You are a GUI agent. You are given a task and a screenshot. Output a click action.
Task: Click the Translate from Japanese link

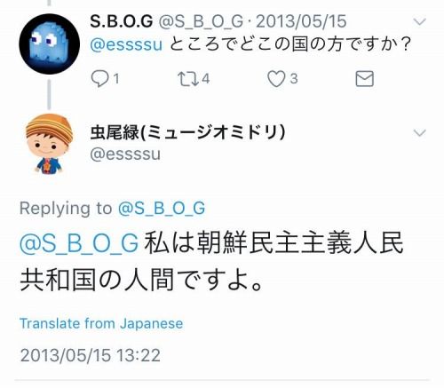101,323
